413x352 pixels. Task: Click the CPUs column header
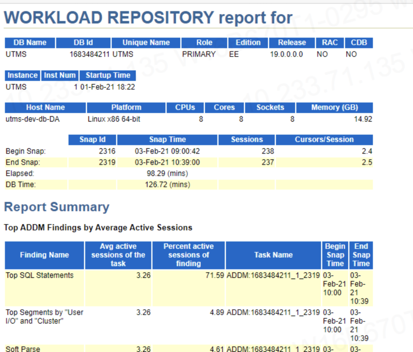coord(185,108)
